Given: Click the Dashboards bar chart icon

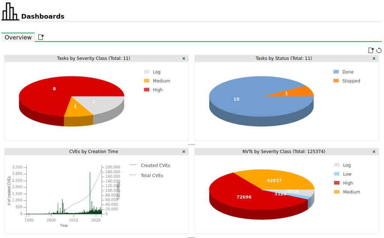Looking at the screenshot, I should click(10, 13).
